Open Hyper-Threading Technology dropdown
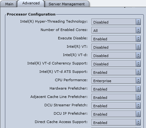Image resolution: width=146 pixels, height=128 pixels. coord(116,22)
